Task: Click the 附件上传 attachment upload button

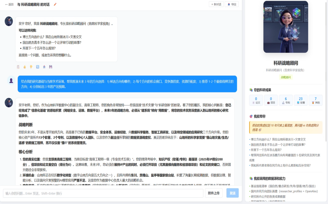Action: tap(214, 193)
